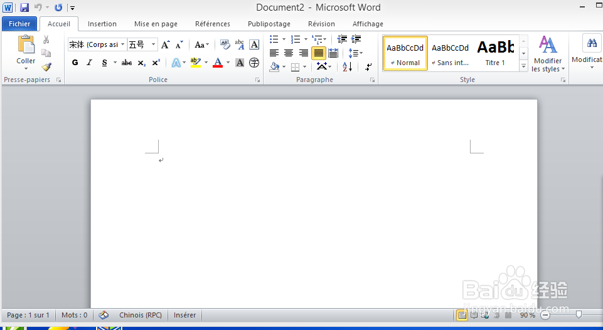This screenshot has height=330, width=603.
Task: Align text left
Action: (274, 53)
